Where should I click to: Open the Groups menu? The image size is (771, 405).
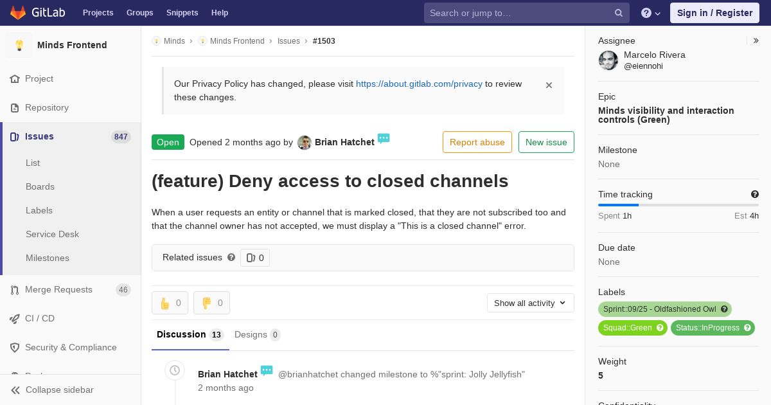(139, 13)
